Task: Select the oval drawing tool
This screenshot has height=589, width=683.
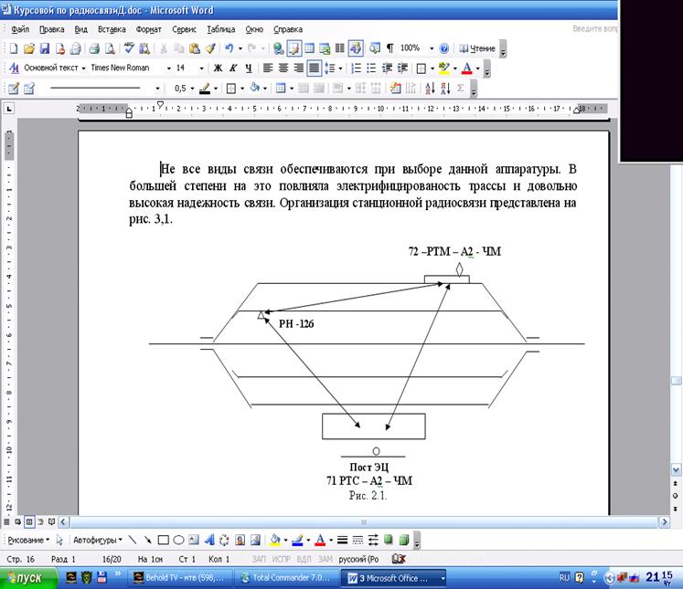Action: (x=179, y=540)
